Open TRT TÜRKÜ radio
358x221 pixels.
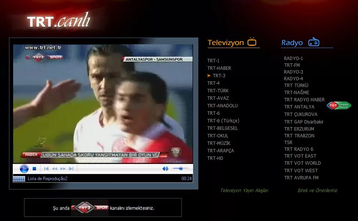pos(296,86)
